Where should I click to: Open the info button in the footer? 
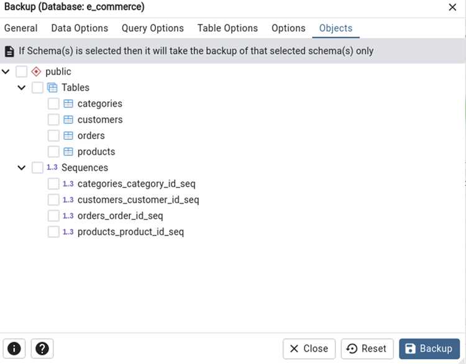14,348
